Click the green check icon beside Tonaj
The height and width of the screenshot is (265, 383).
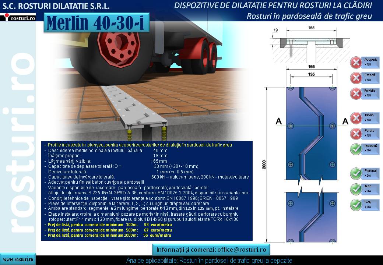click(x=356, y=205)
